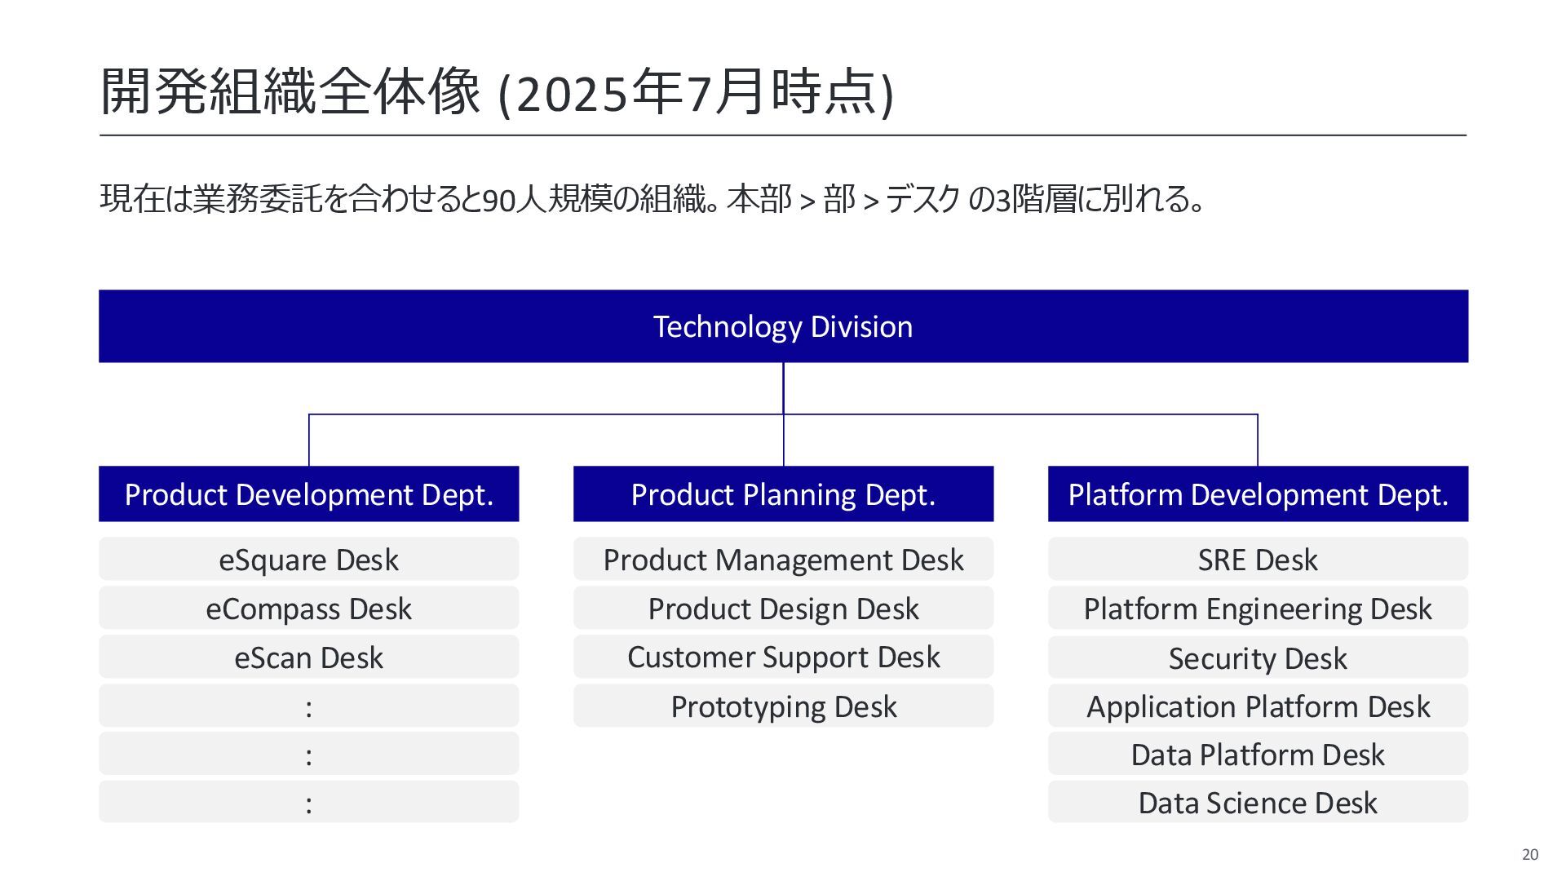Click the eScan Desk item
The image size is (1566, 881).
pyautogui.click(x=308, y=657)
